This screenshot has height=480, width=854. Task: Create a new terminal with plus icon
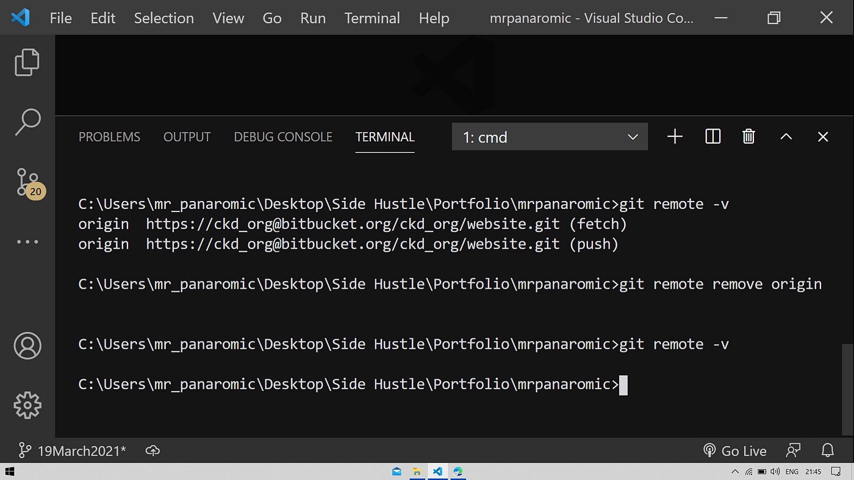(x=675, y=137)
